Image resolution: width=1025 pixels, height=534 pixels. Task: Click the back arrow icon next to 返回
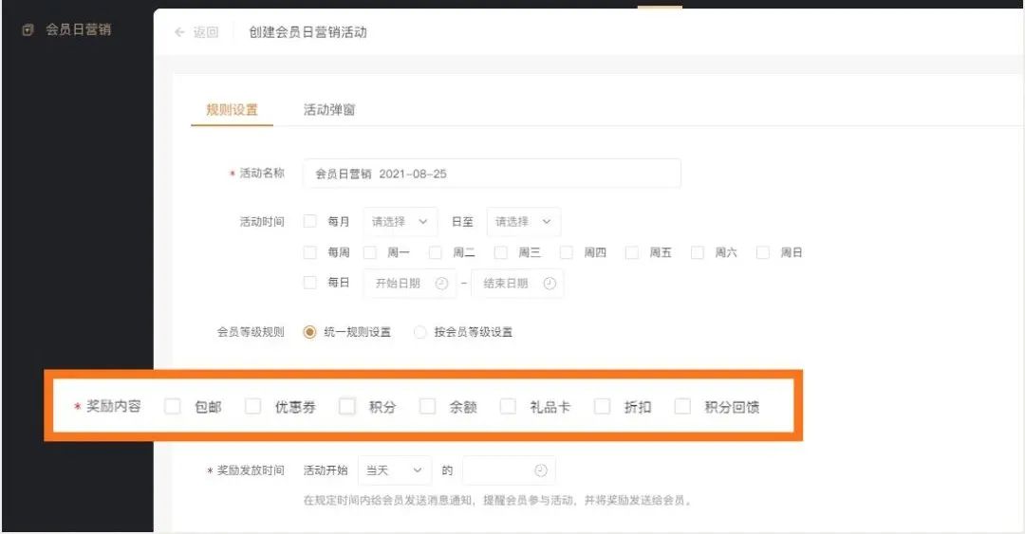[179, 32]
